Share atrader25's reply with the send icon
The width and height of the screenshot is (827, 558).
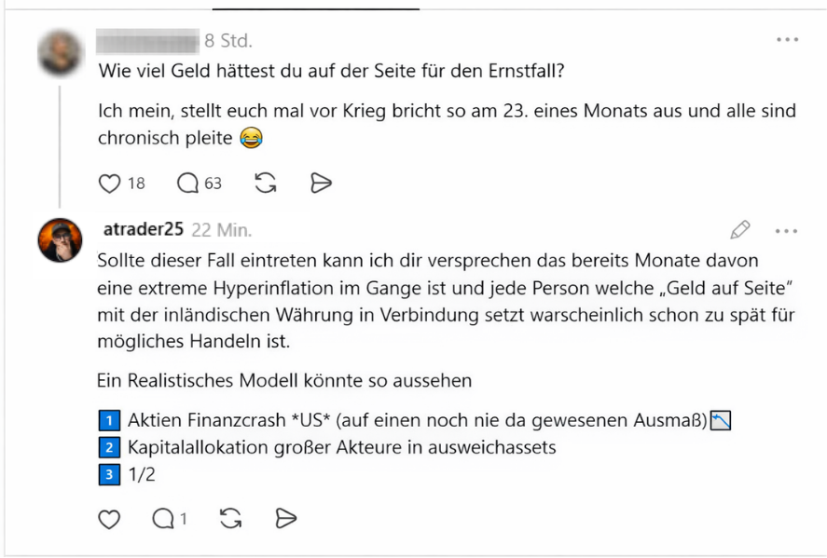coord(286,519)
